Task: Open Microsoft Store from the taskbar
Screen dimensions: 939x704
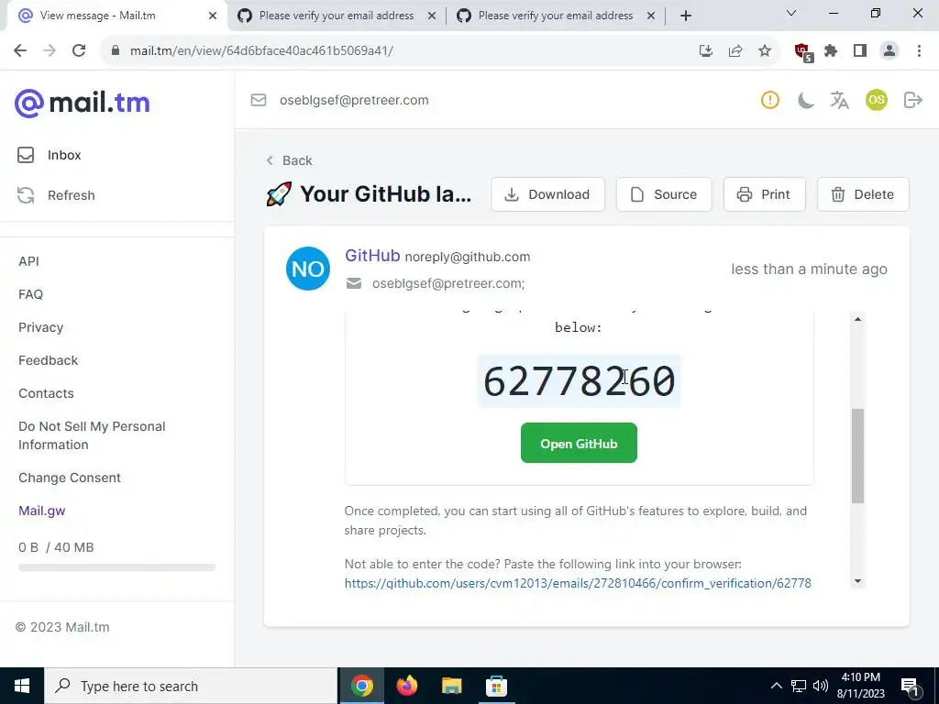Action: pyautogui.click(x=496, y=686)
